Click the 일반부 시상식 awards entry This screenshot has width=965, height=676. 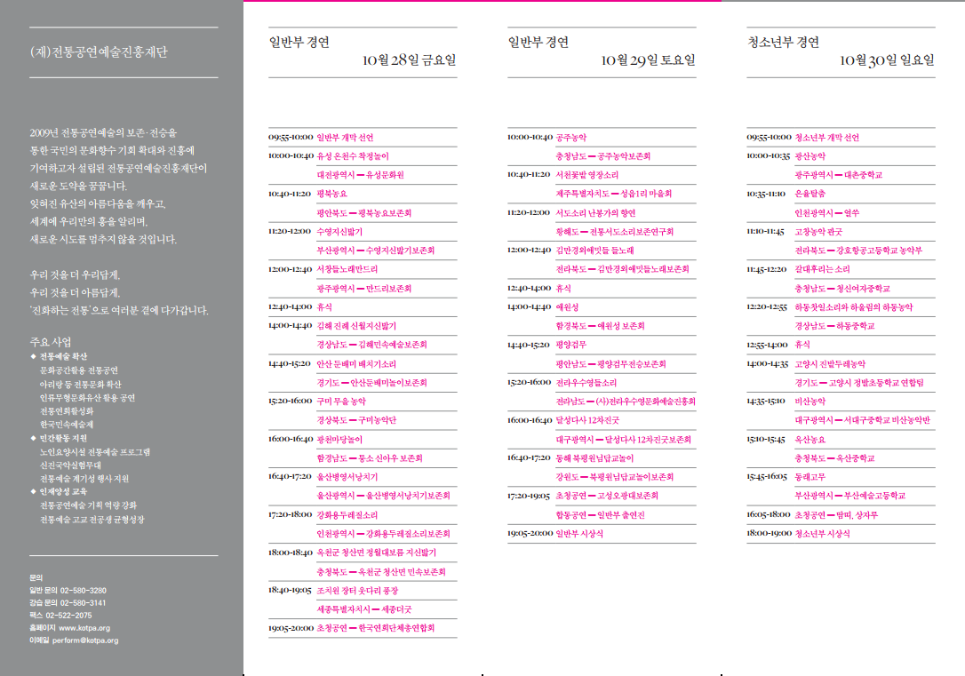pyautogui.click(x=578, y=534)
